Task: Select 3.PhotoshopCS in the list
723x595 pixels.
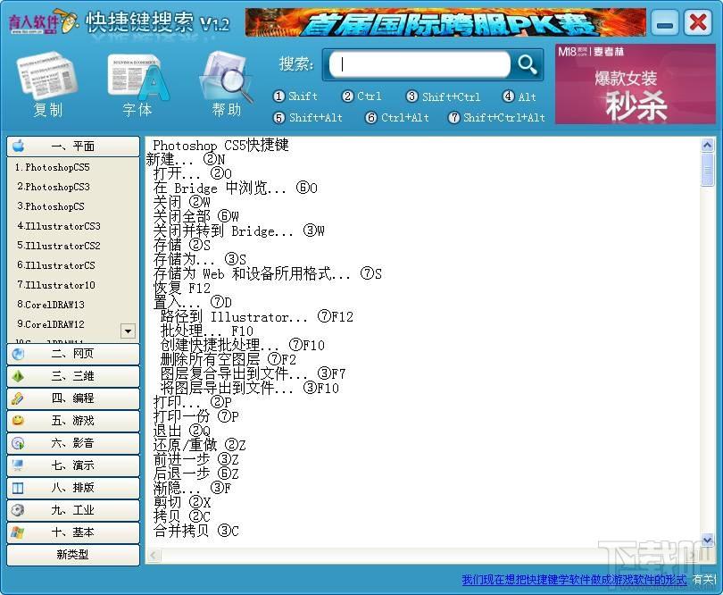Action: click(51, 206)
